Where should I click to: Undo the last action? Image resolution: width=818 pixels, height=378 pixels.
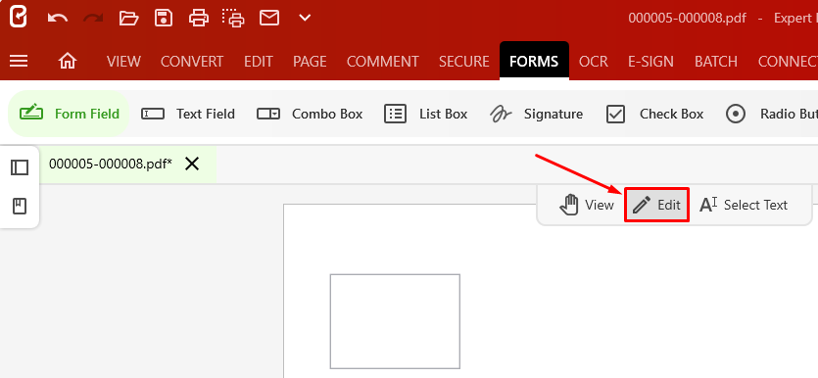tap(58, 19)
